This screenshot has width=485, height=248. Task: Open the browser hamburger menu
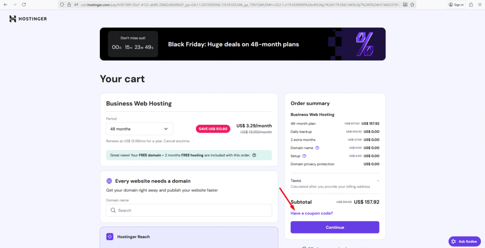pyautogui.click(x=479, y=5)
